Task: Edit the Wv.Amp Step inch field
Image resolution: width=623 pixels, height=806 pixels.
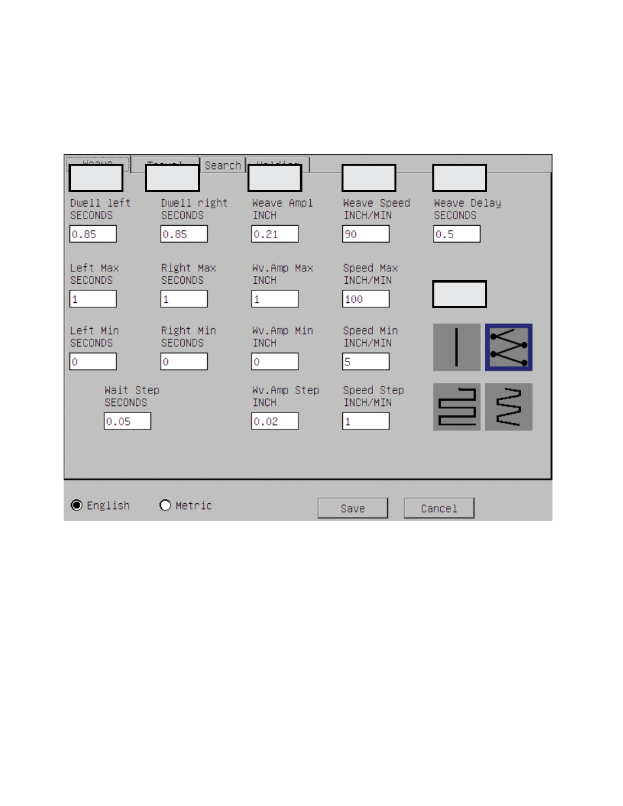Action: tap(275, 421)
